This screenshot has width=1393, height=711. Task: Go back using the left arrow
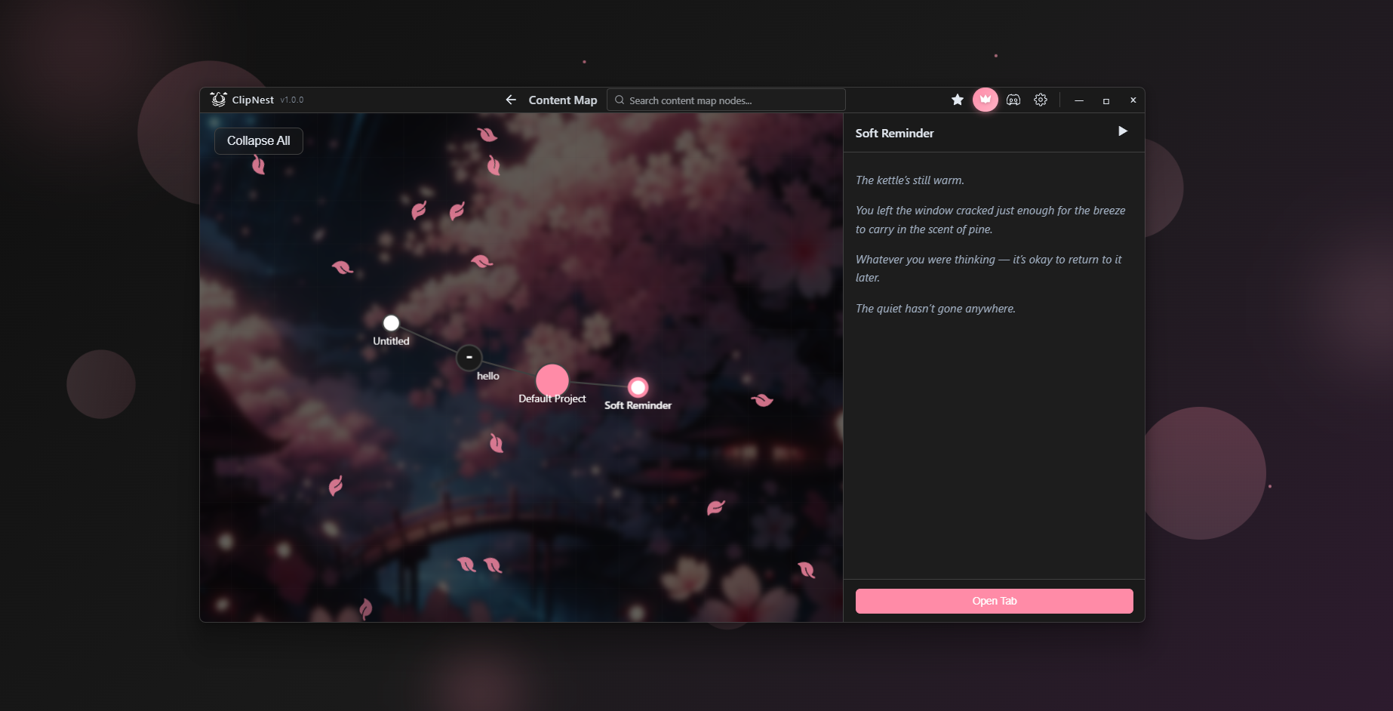[511, 100]
